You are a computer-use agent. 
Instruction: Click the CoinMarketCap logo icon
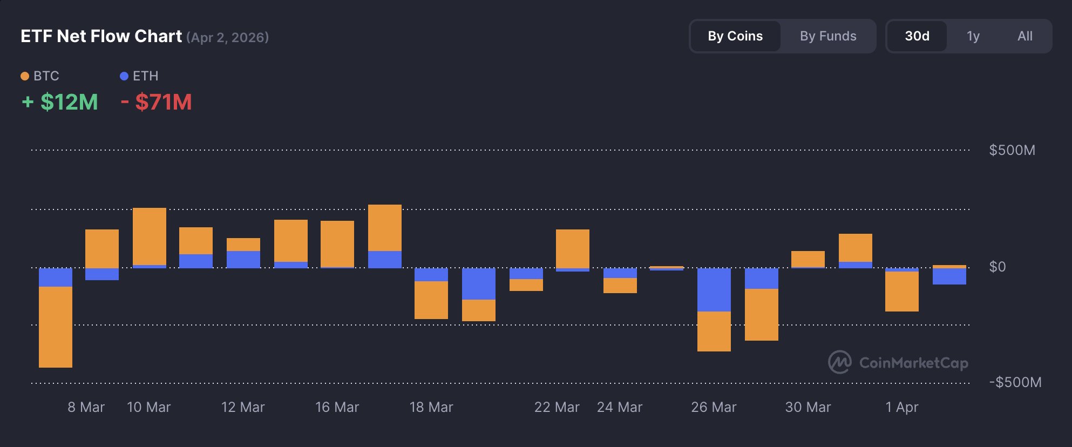pyautogui.click(x=840, y=362)
